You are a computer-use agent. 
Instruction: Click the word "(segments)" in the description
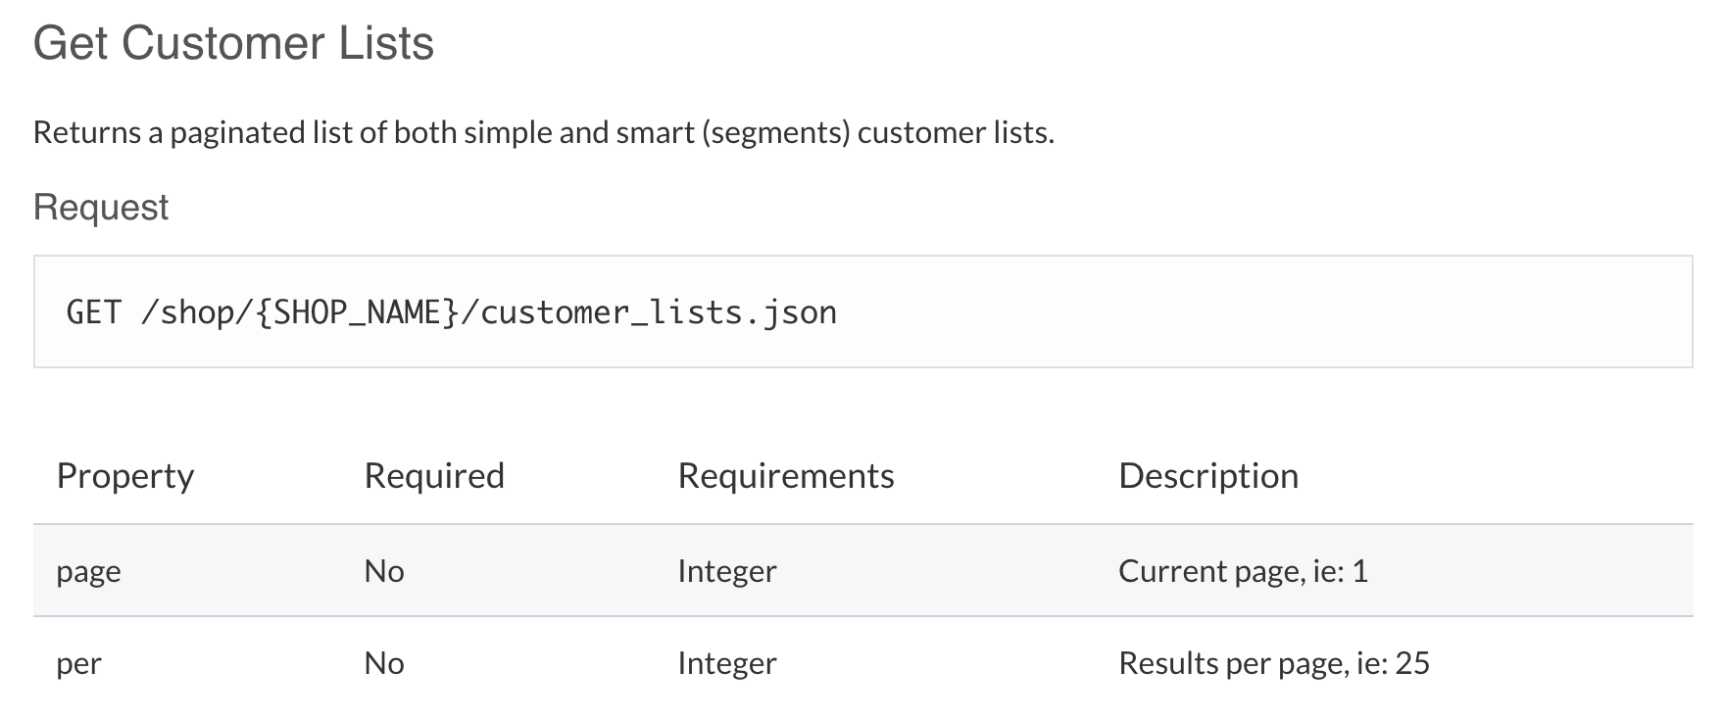pos(775,132)
